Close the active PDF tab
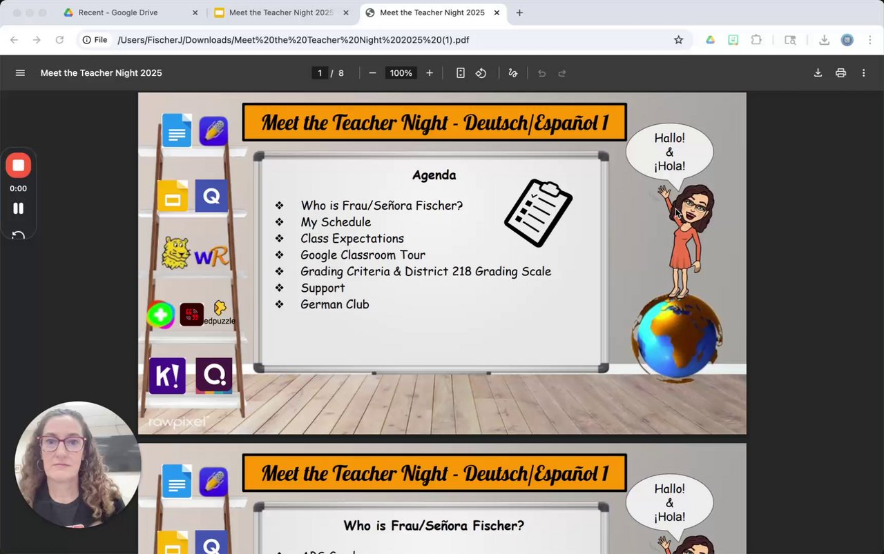The height and width of the screenshot is (554, 884). click(x=497, y=12)
